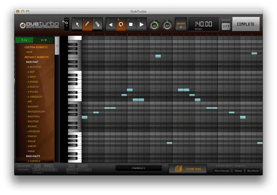277x195 pixels.
Task: Select the BASS-FAST category
Action: tap(32, 62)
